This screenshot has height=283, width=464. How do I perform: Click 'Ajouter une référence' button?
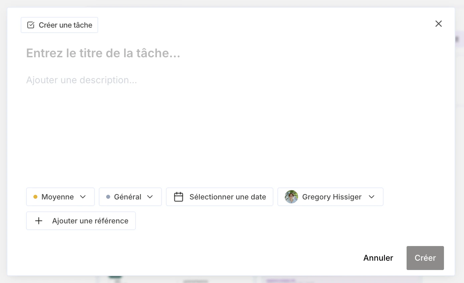click(x=81, y=221)
